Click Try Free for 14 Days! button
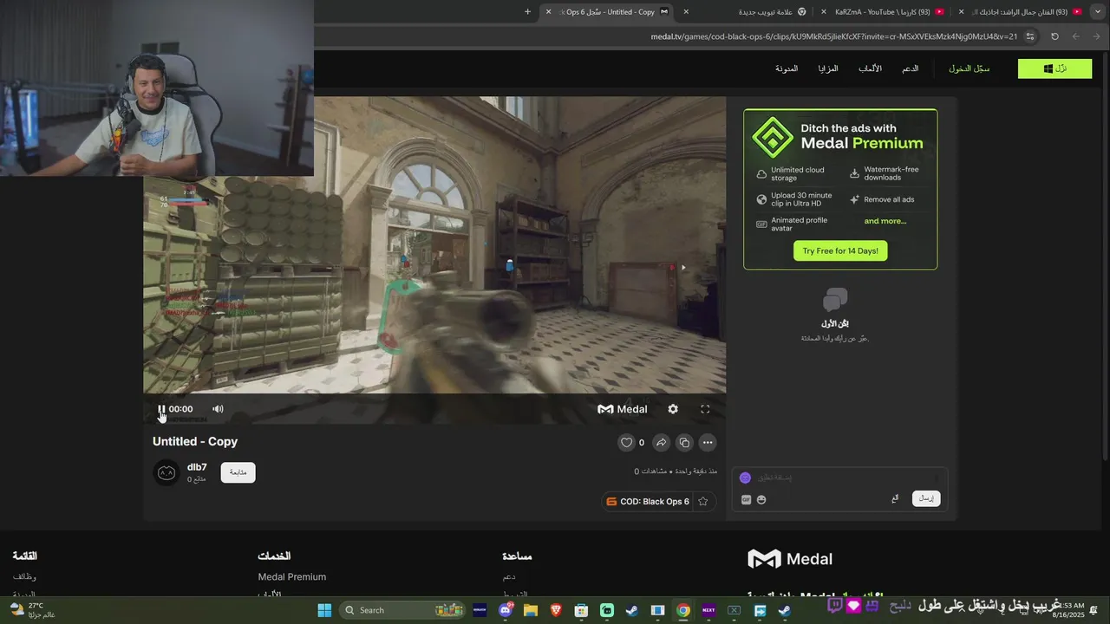 click(840, 250)
